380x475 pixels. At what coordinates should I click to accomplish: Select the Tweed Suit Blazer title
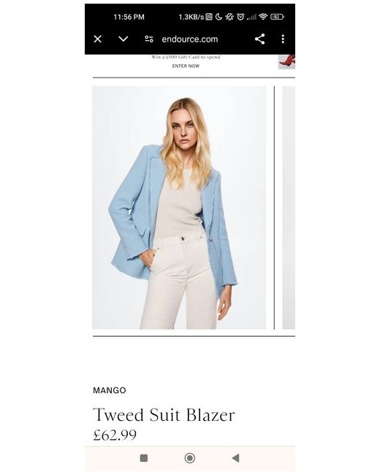(x=164, y=415)
